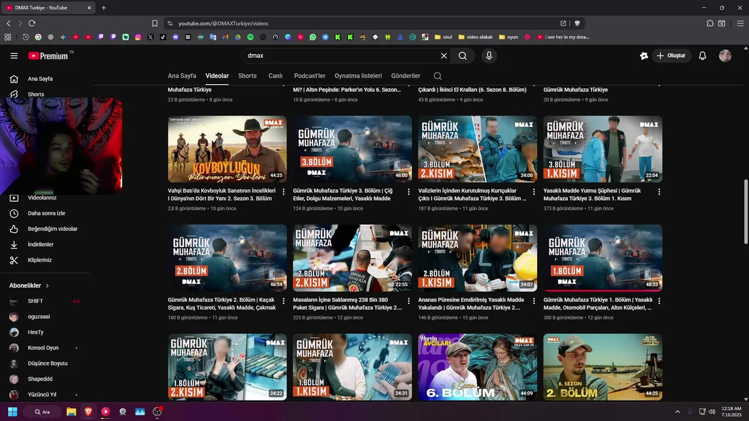This screenshot has width=749, height=421.
Task: Open three-dot menu for Gümrük Muhafaza 3. Bölüm Çiğ Etler
Action: [409, 192]
